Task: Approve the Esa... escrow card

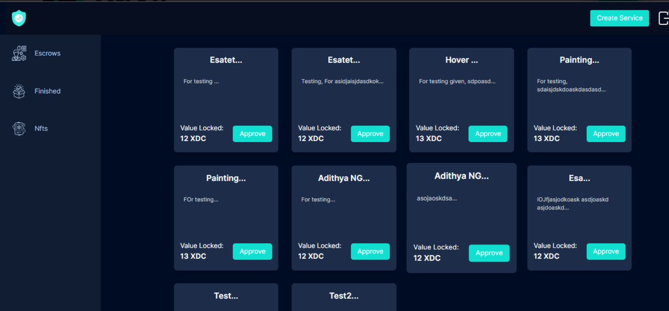Action: [606, 251]
